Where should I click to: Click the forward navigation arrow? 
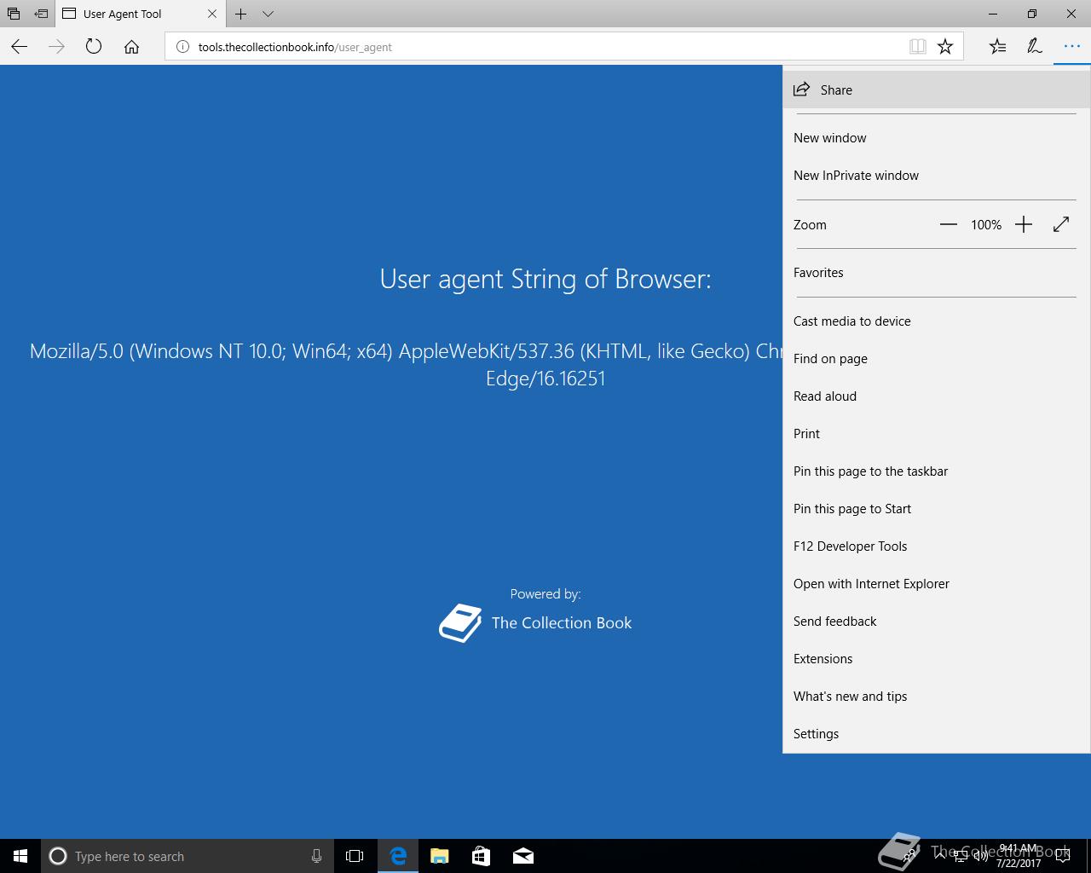pyautogui.click(x=56, y=47)
